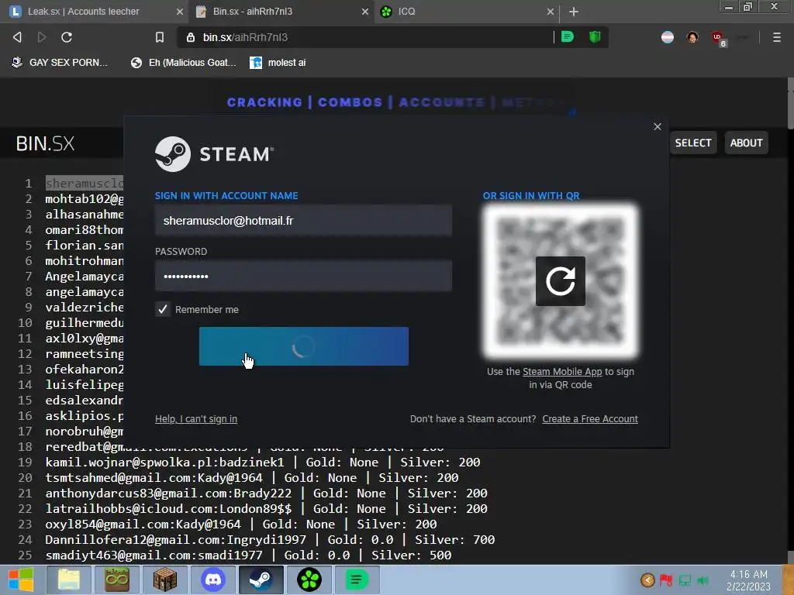Open the ICQ flower icon in the taskbar
Image resolution: width=794 pixels, height=595 pixels.
click(309, 580)
